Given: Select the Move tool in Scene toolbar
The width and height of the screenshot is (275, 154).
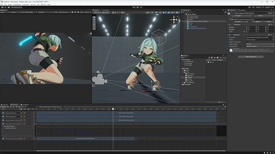Looking at the screenshot, I should coord(94,20).
